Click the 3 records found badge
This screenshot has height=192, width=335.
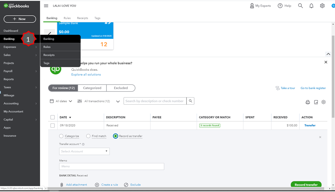point(209,126)
